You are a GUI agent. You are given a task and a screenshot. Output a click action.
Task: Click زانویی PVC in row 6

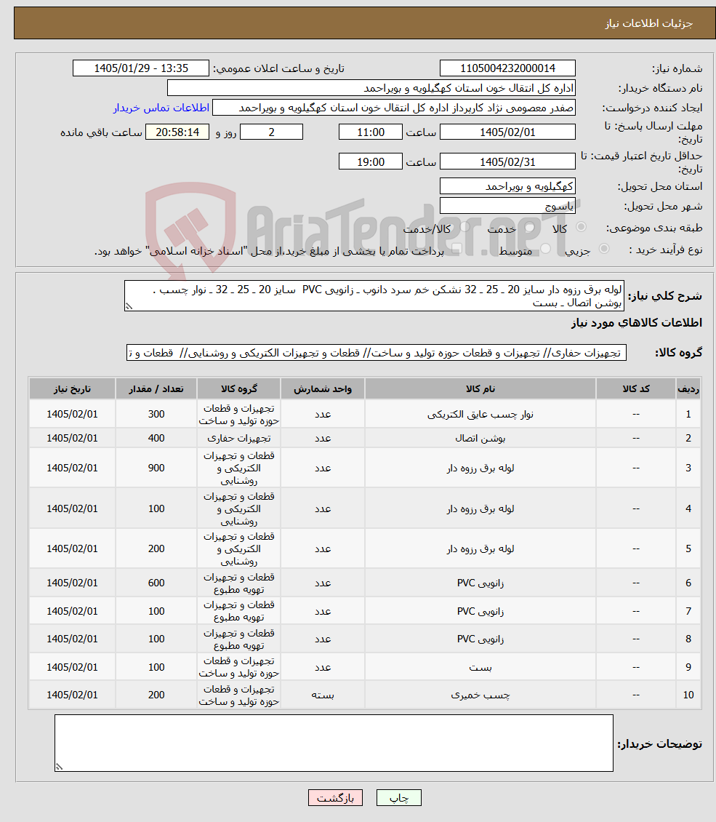480,583
